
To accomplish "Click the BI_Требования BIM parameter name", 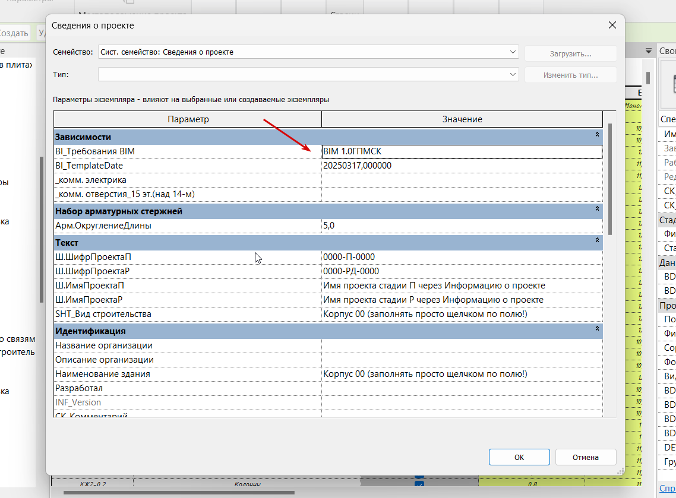I will coord(95,151).
